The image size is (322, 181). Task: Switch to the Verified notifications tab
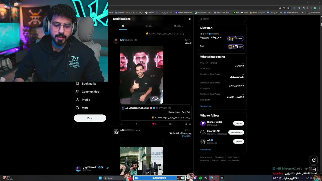[x=149, y=26]
